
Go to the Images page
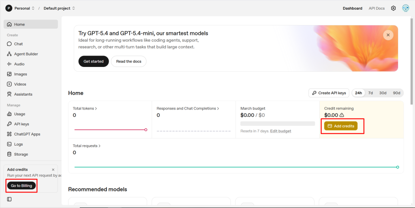click(x=20, y=74)
